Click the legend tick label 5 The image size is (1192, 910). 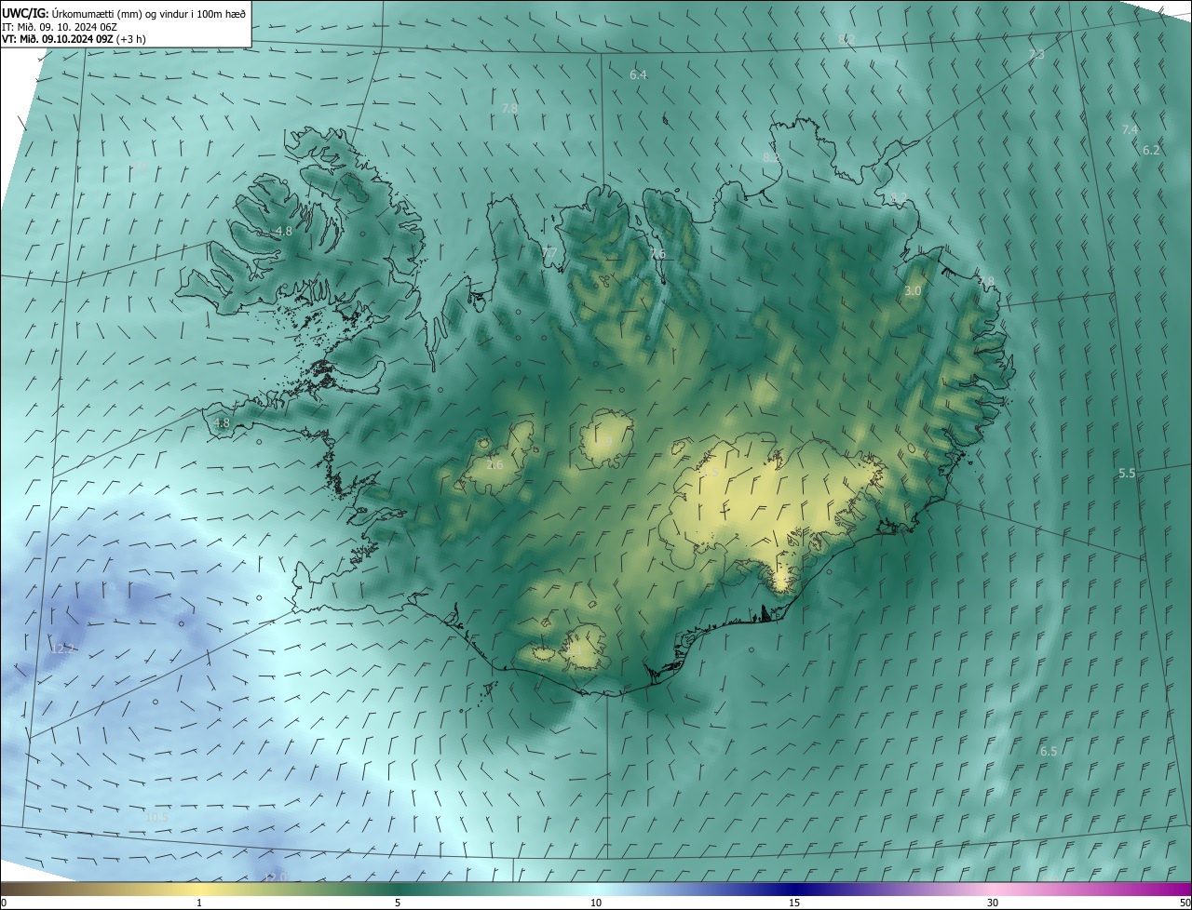398,903
